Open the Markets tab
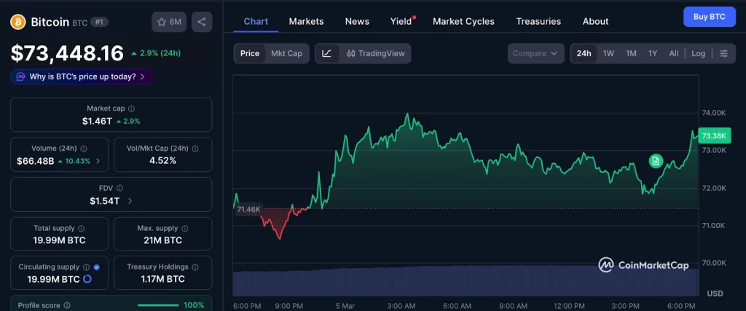Viewport: 746px width, 311px height. click(307, 21)
